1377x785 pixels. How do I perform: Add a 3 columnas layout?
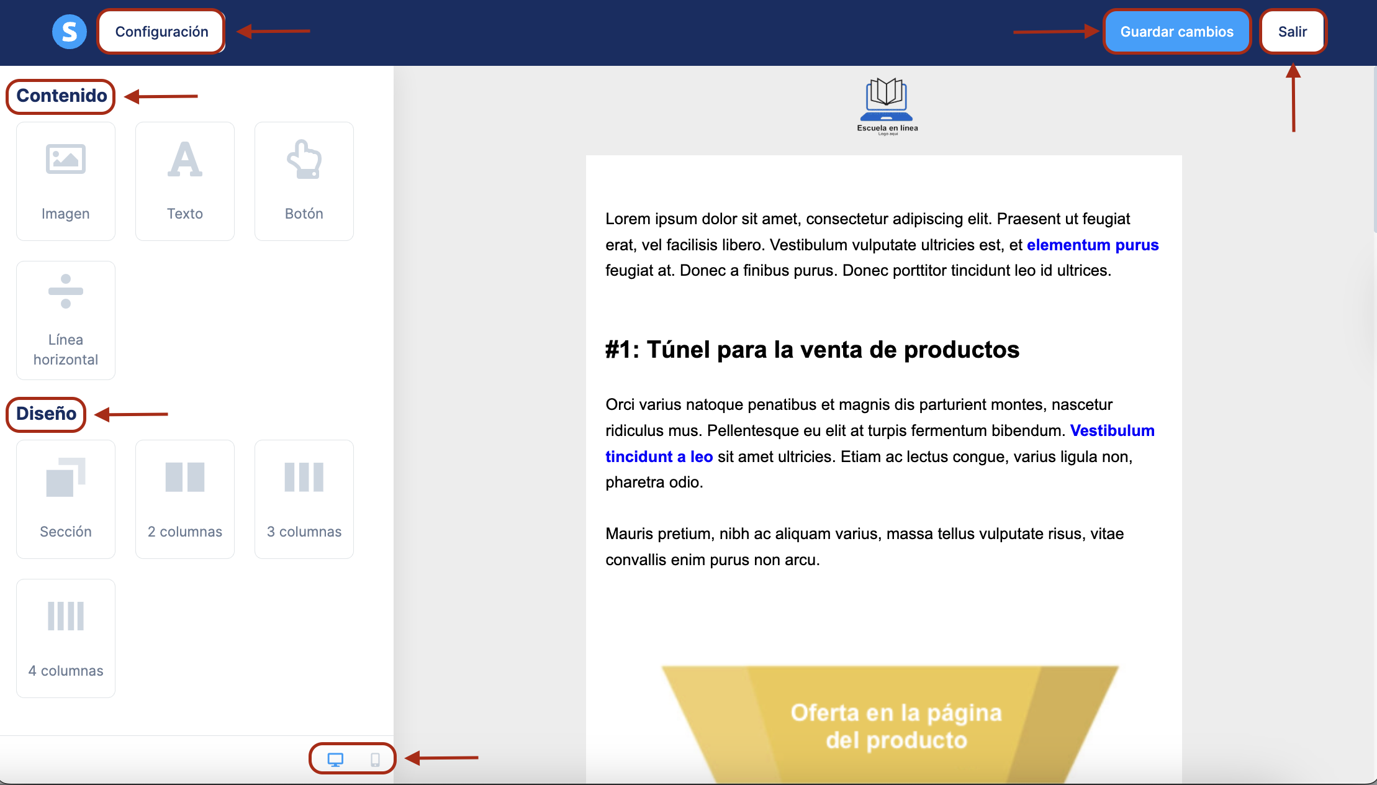click(304, 499)
